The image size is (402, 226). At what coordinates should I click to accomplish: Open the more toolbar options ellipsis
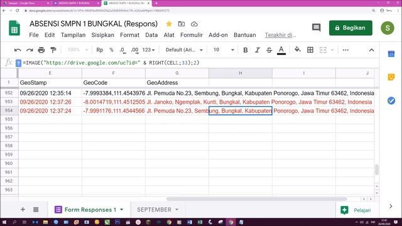(345, 50)
